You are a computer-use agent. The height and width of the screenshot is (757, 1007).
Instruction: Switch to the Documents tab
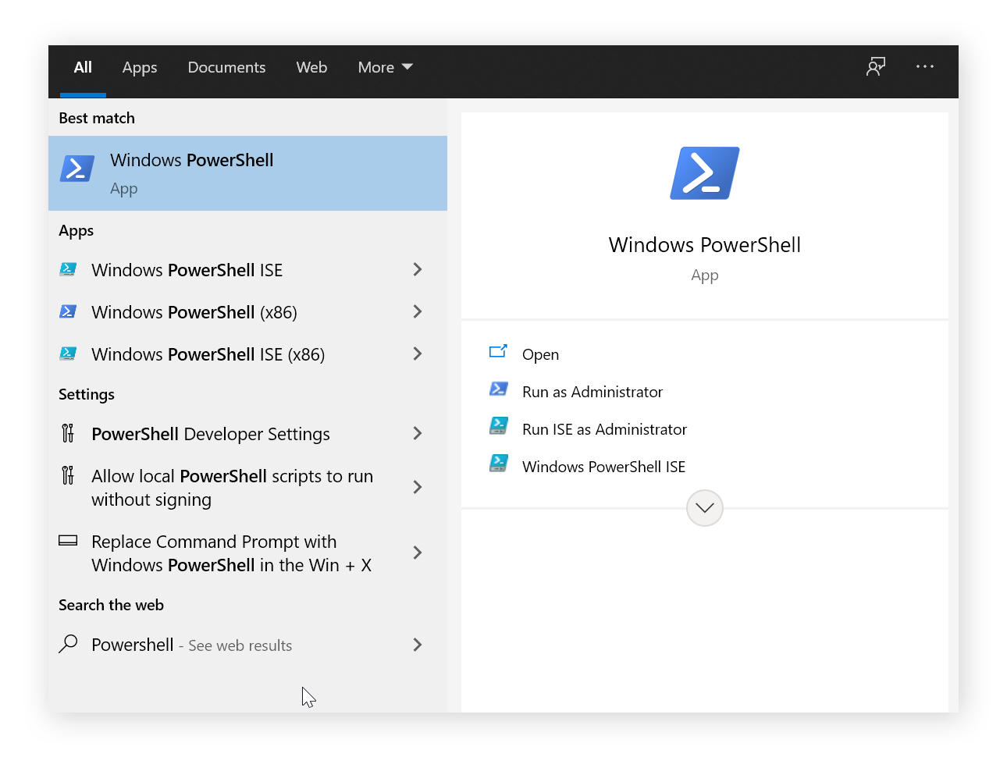click(x=226, y=67)
